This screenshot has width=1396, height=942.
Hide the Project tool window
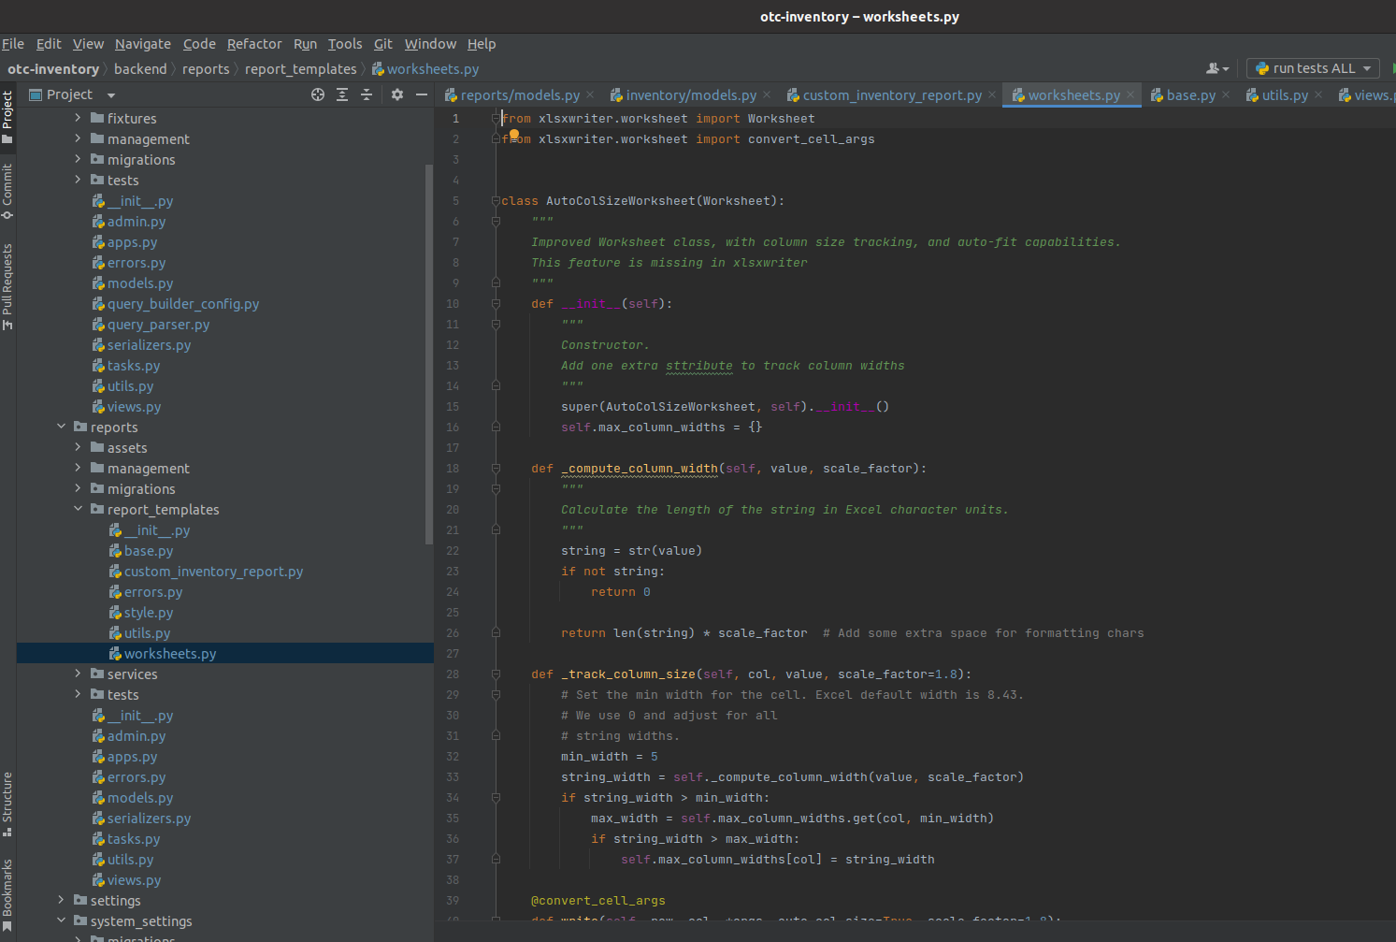pyautogui.click(x=422, y=94)
